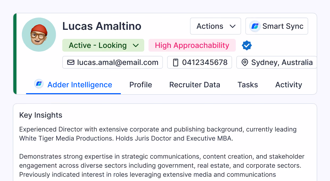Select the Adder Intelligence tab
This screenshot has width=330, height=181.
tap(73, 85)
